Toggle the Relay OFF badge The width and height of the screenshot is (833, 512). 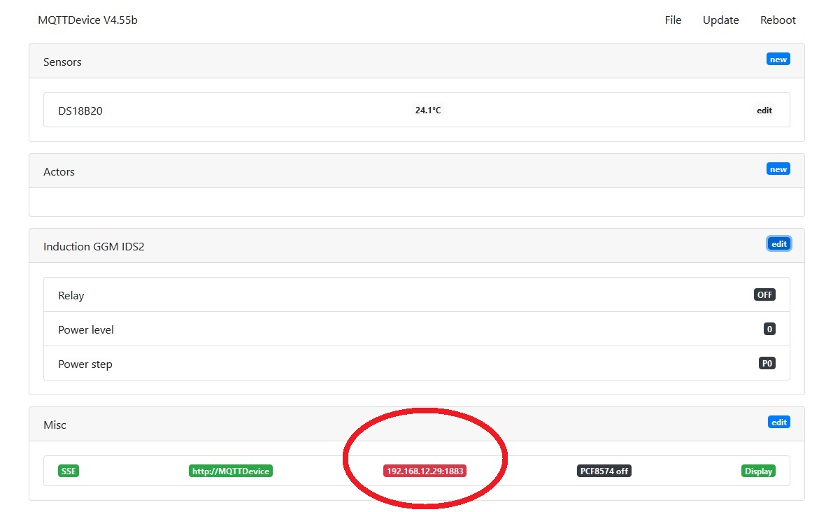[764, 295]
